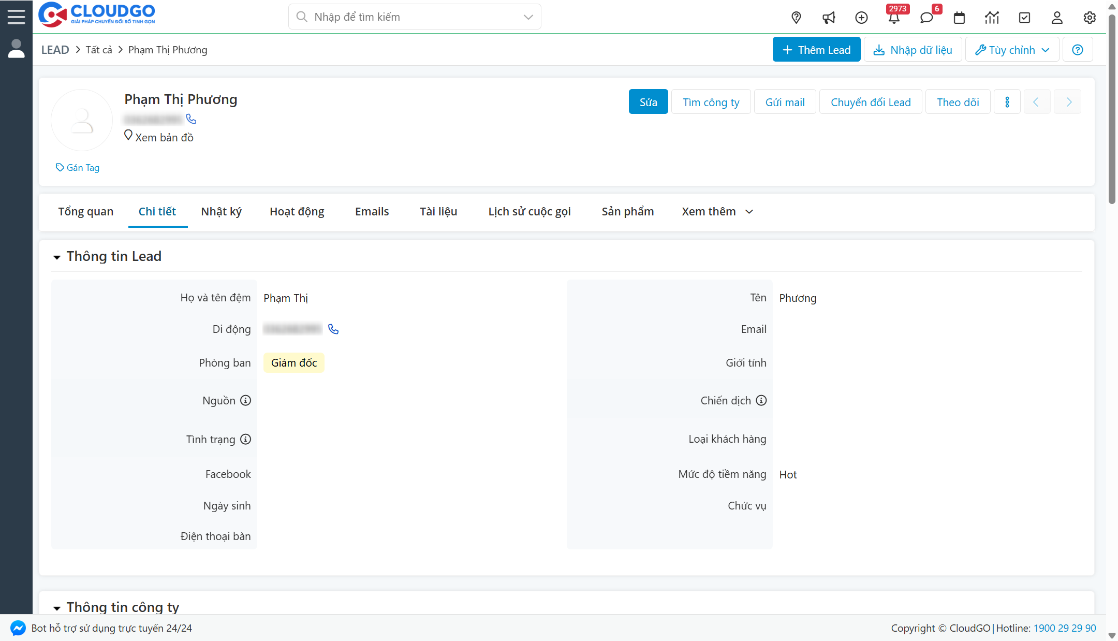Open notifications bell with 2973 badge
1118x641 pixels.
click(x=894, y=18)
